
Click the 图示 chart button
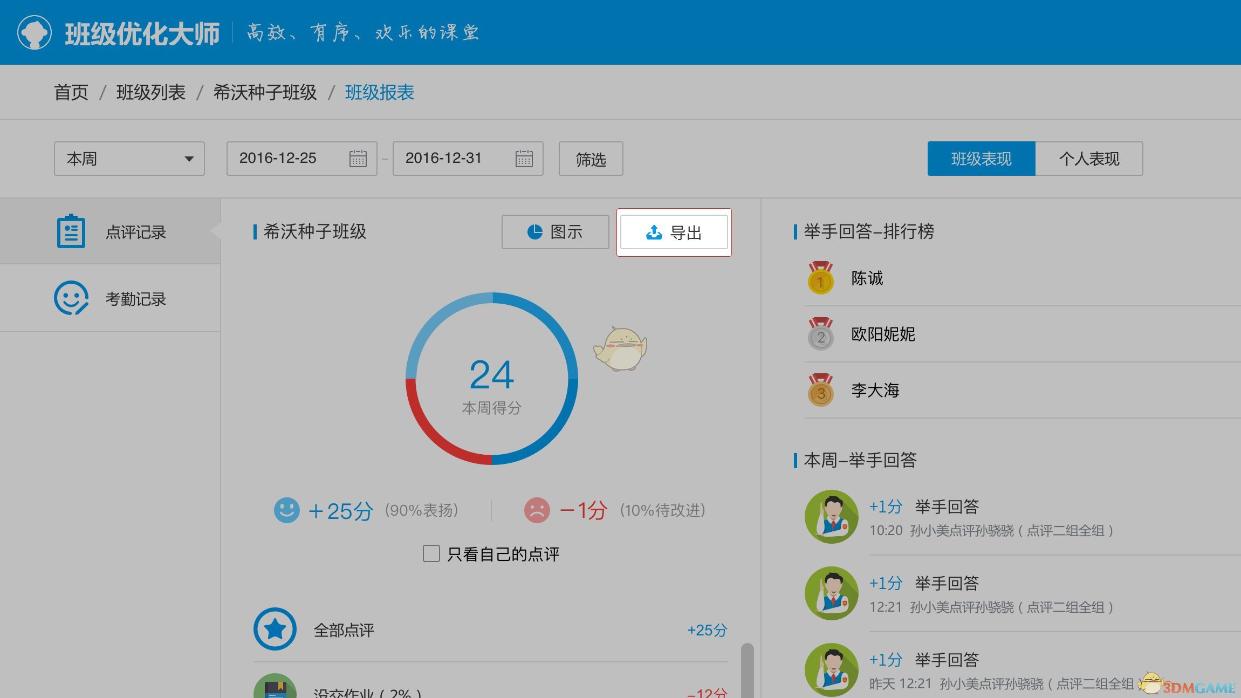556,232
